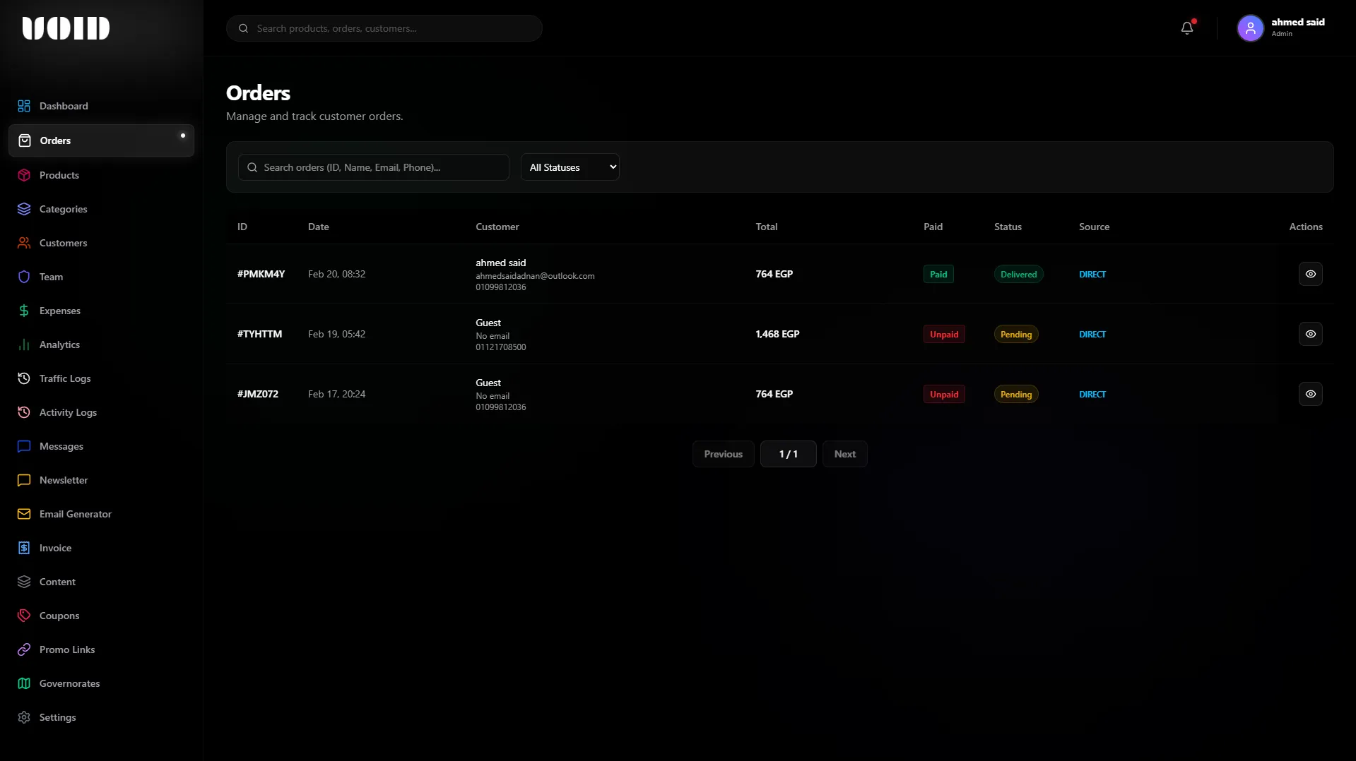This screenshot has height=761, width=1356.
Task: Click order ID #PMKM4Y
Action: click(x=261, y=274)
